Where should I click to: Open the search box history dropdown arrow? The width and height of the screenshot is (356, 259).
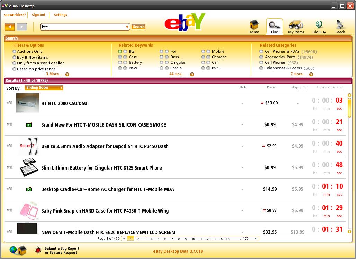[x=127, y=27]
